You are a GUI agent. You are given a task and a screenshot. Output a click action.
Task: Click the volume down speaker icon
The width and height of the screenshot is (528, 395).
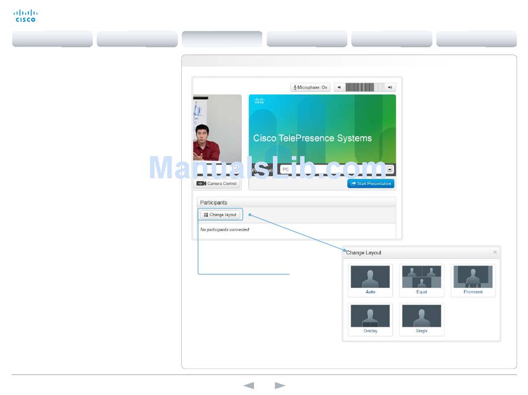pyautogui.click(x=339, y=87)
